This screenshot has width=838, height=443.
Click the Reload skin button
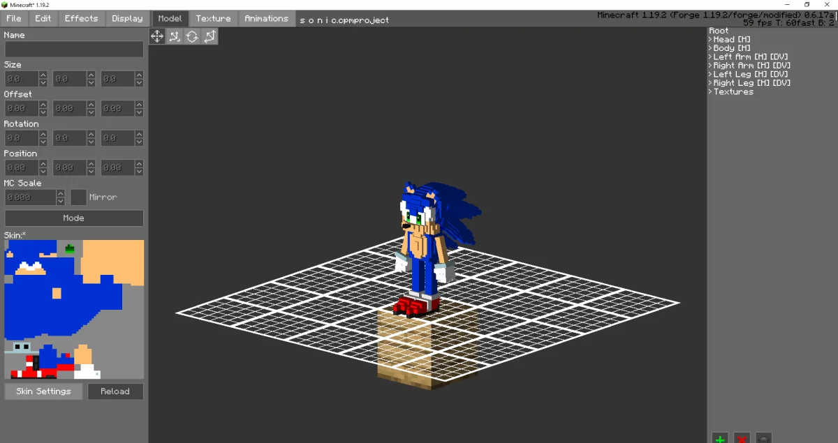click(115, 391)
